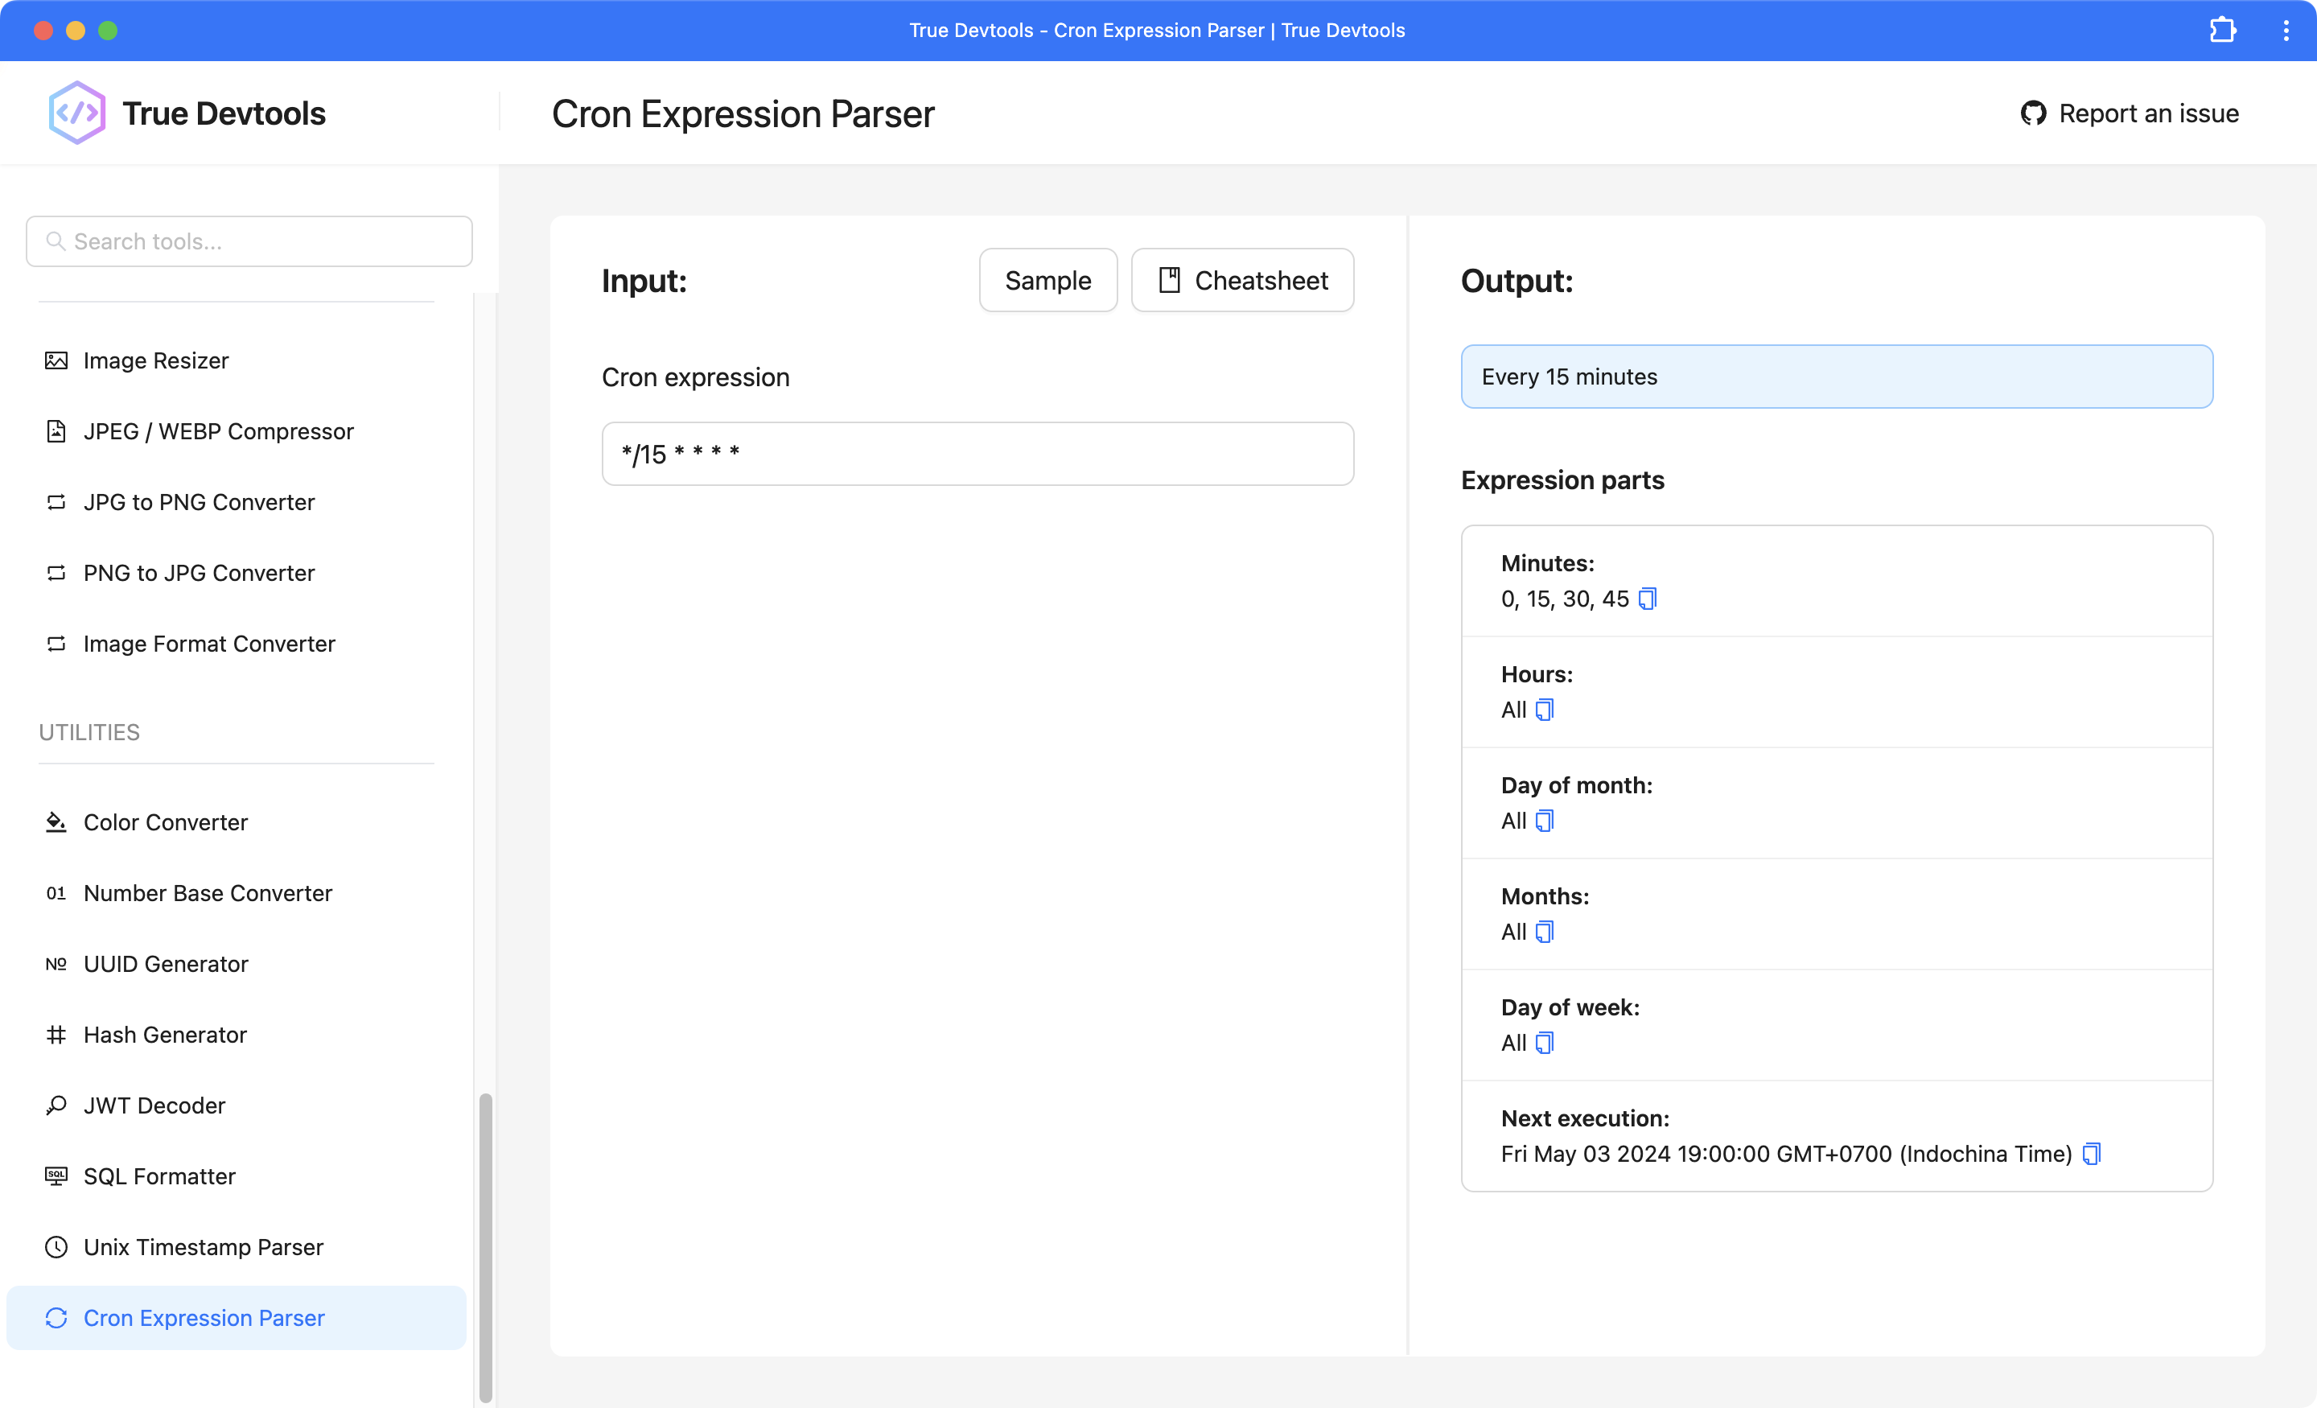Click the True Devtools hexagon logo

[77, 113]
